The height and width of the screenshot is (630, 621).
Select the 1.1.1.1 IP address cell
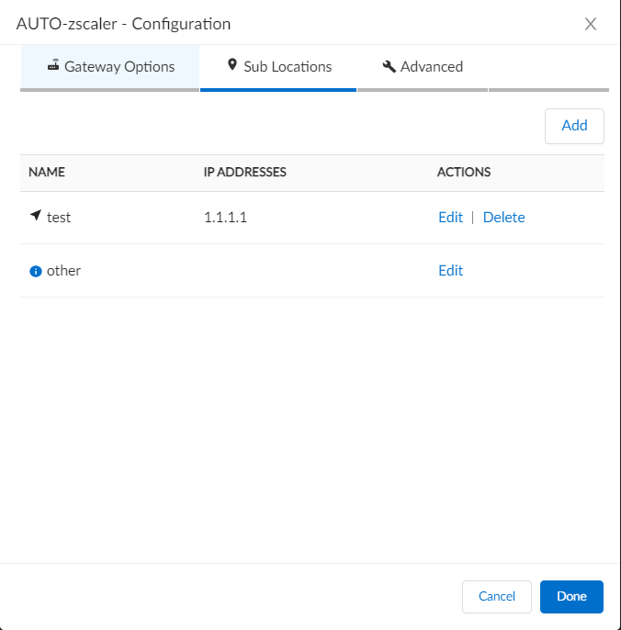226,218
